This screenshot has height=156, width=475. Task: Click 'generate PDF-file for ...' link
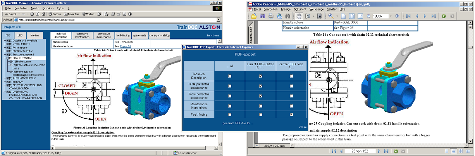[x=238, y=123]
